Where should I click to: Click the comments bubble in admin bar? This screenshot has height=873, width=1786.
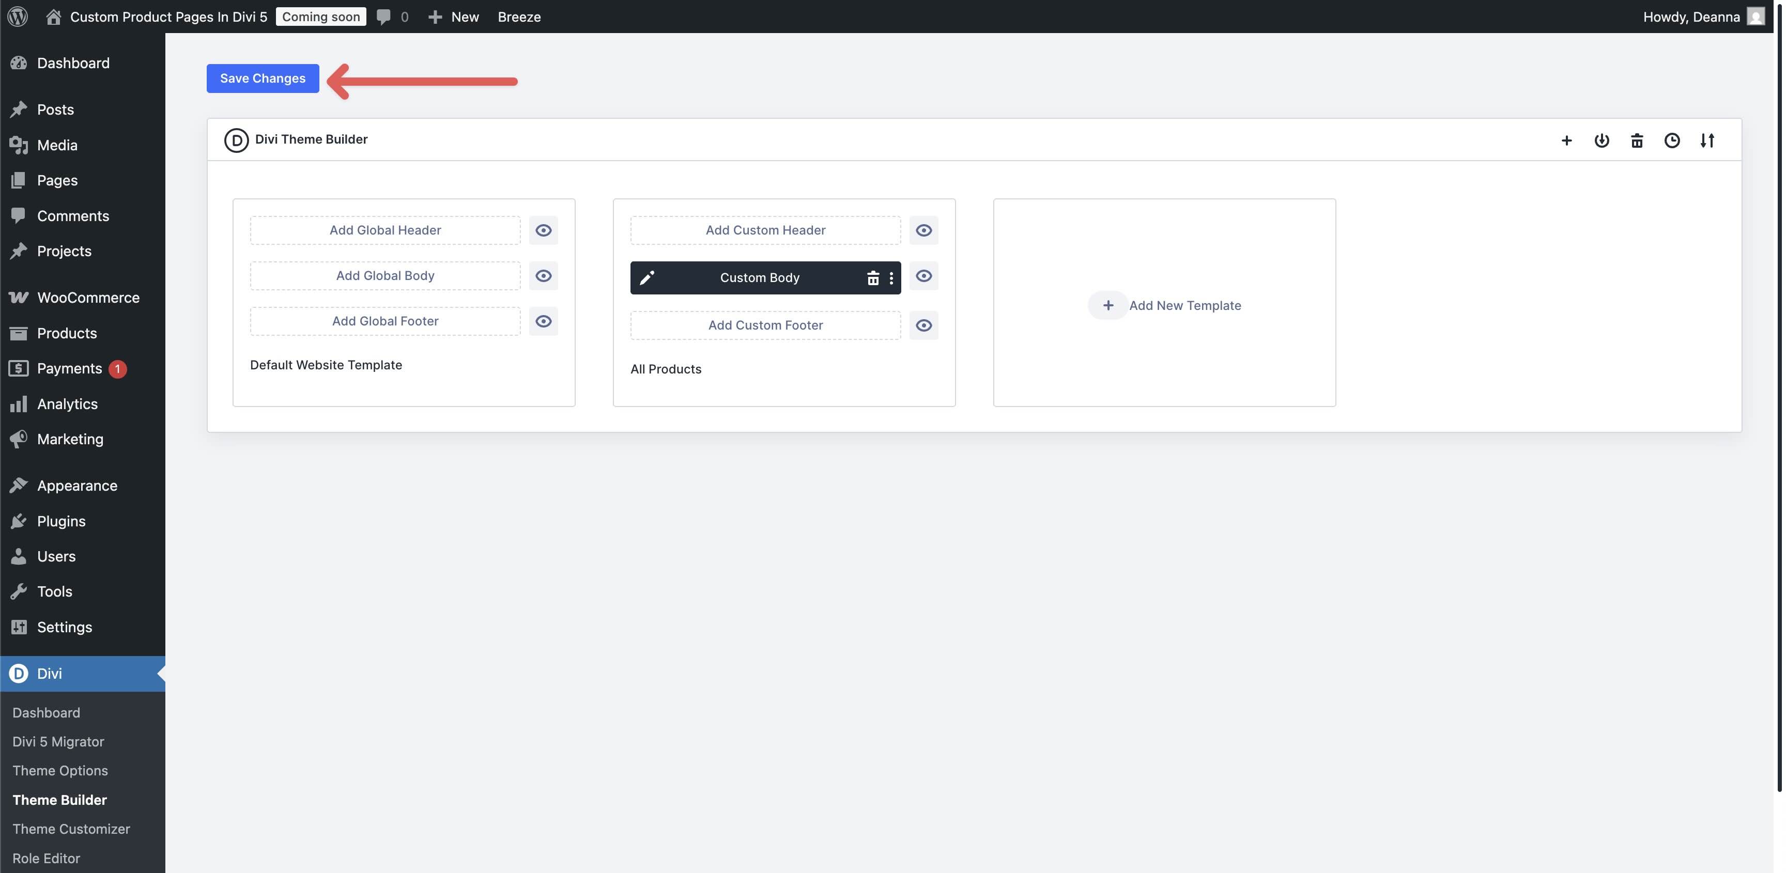point(385,17)
